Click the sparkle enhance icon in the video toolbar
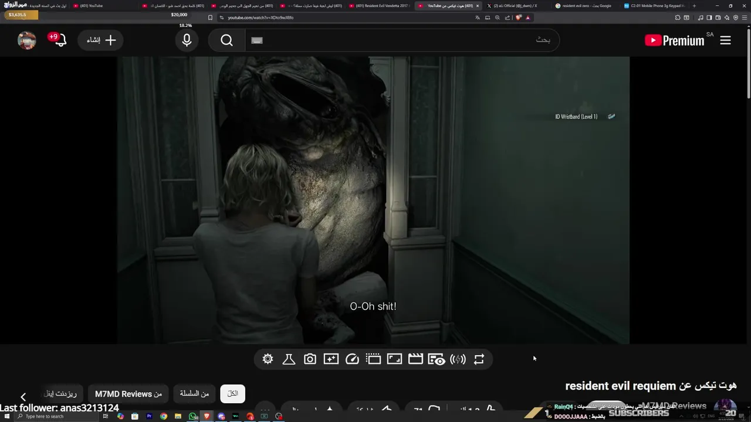Image resolution: width=751 pixels, height=422 pixels. click(x=331, y=359)
